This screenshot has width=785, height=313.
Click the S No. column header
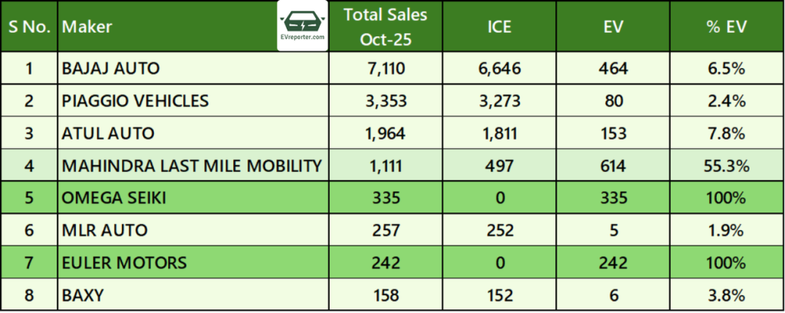tap(30, 27)
